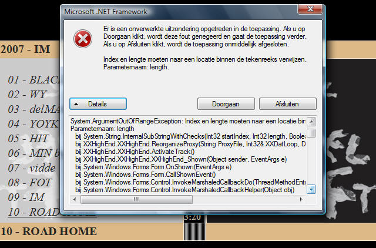Viewport: 376px width, 248px height.
Task: Select track 09 - IM
Action: click(x=26, y=197)
